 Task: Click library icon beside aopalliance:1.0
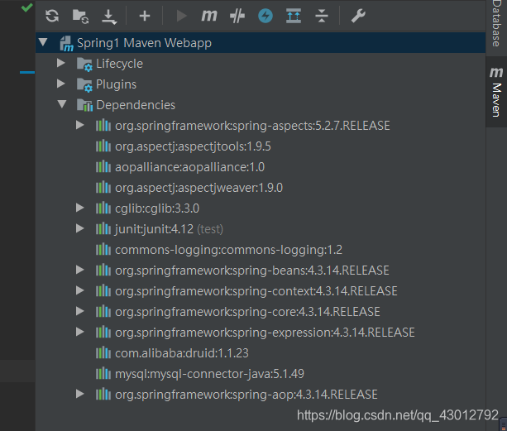(x=103, y=166)
